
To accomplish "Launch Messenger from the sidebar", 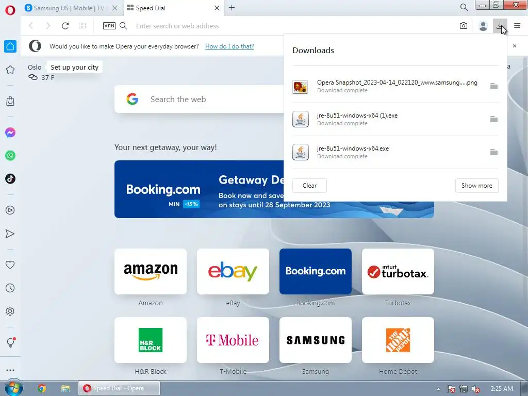I will click(x=10, y=133).
